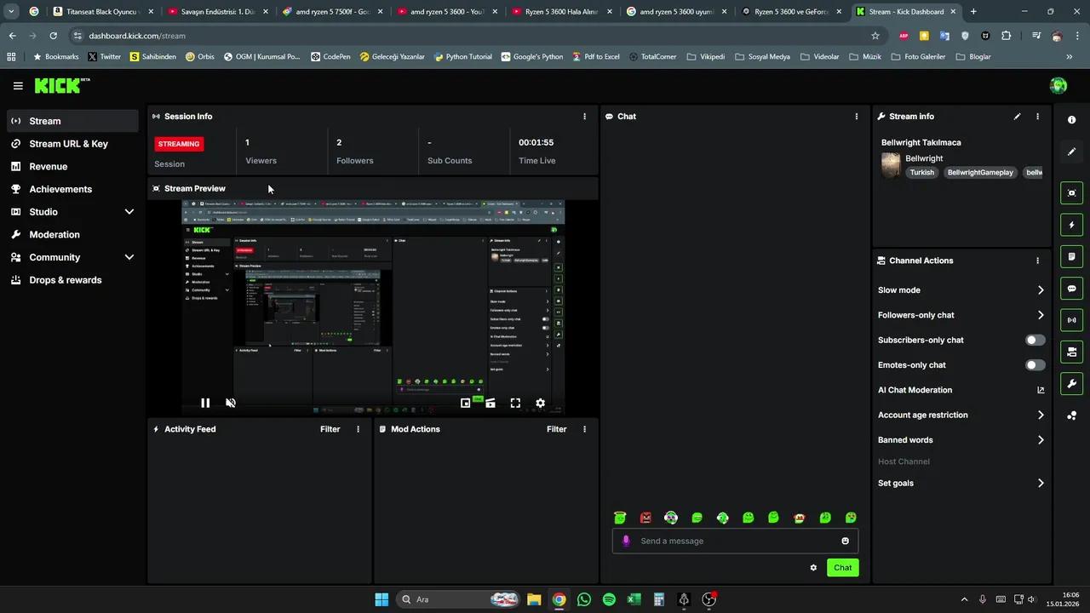The height and width of the screenshot is (613, 1090).
Task: Open the stream preview player settings gear
Action: click(540, 404)
